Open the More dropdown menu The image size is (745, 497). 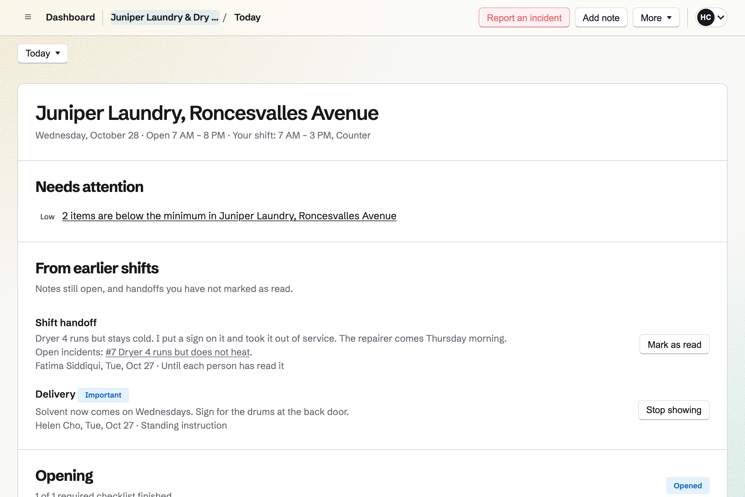click(x=656, y=18)
